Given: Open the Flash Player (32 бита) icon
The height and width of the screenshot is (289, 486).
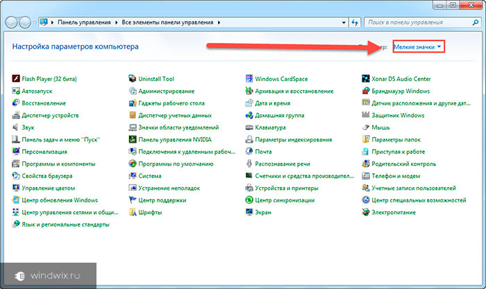Looking at the screenshot, I should pos(16,78).
